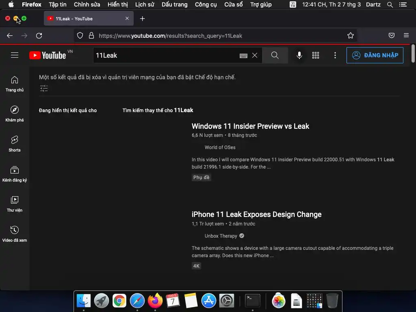This screenshot has width=416, height=312.
Task: Open Pocket save button
Action: click(x=392, y=36)
